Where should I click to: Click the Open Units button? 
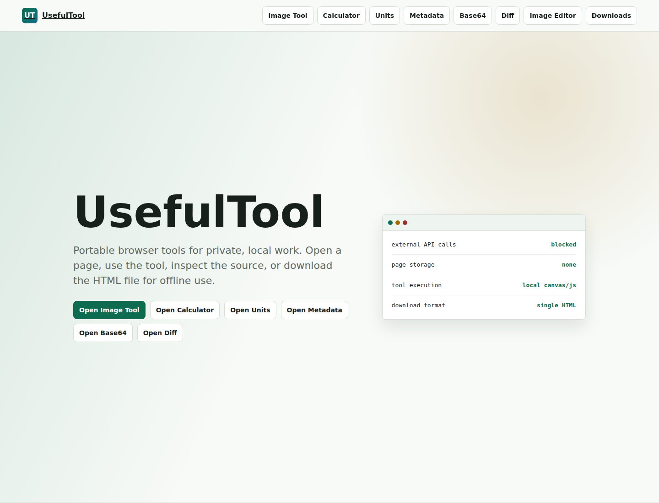(x=250, y=310)
